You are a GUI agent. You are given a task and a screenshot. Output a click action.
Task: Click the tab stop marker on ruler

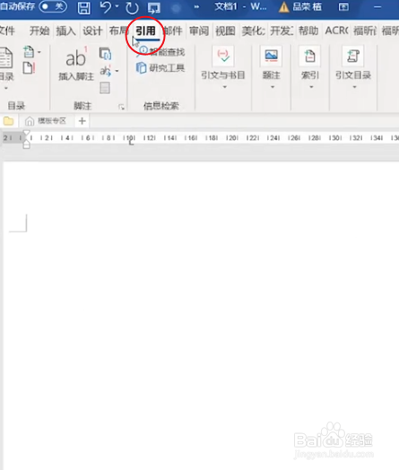coord(131,143)
